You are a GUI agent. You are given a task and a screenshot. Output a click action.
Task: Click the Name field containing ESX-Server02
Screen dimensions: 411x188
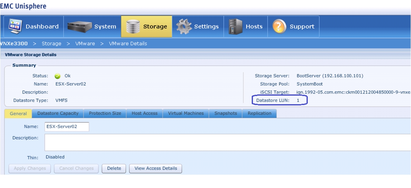[67, 127]
